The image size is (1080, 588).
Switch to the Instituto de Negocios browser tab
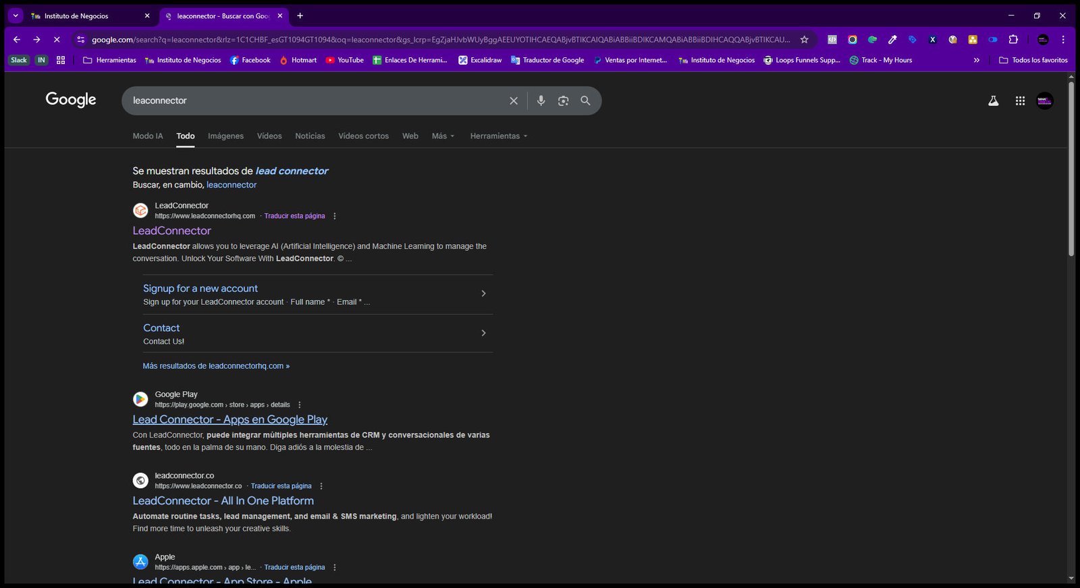pyautogui.click(x=90, y=16)
